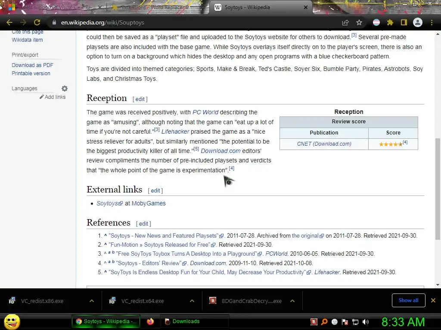
Task: Open language settings gear in sidebar
Action: (x=65, y=89)
